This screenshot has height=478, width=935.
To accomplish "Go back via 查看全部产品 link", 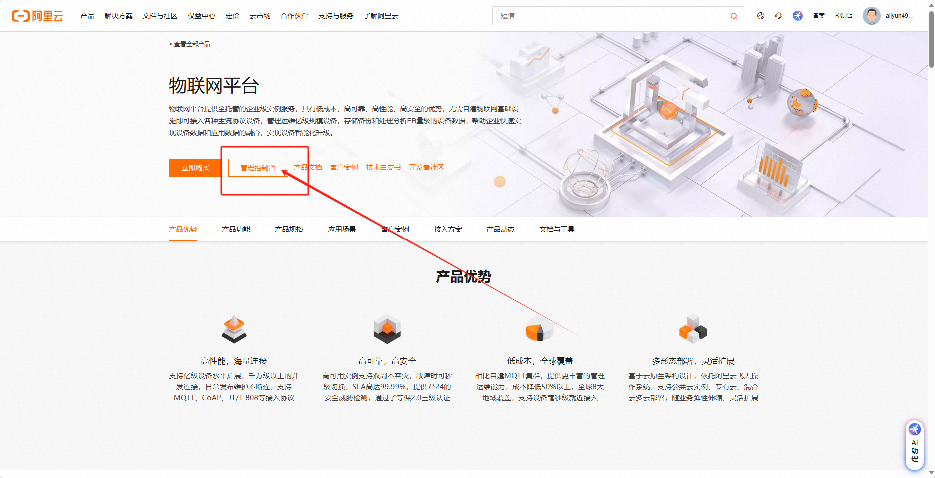I will (190, 44).
